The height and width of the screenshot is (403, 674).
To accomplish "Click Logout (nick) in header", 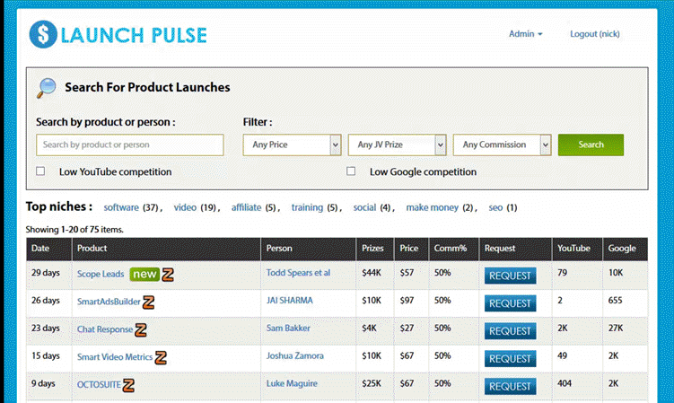I will click(594, 34).
